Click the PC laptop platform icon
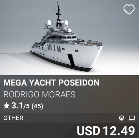 (132, 118)
